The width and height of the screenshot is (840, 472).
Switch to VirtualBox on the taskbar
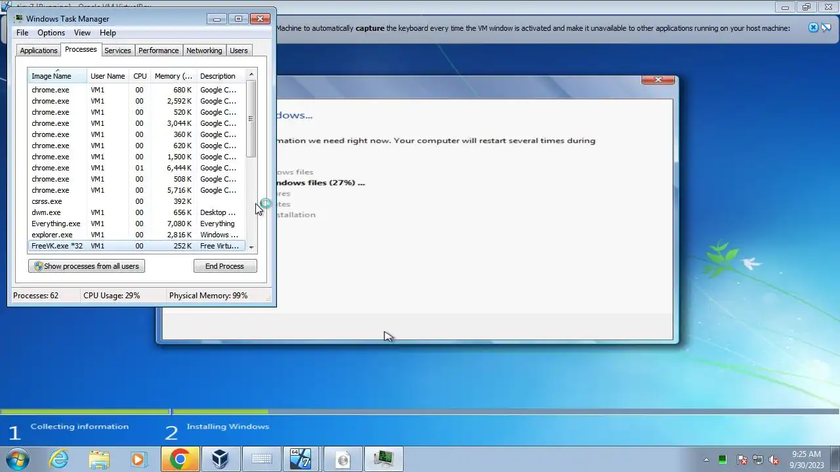coord(220,458)
